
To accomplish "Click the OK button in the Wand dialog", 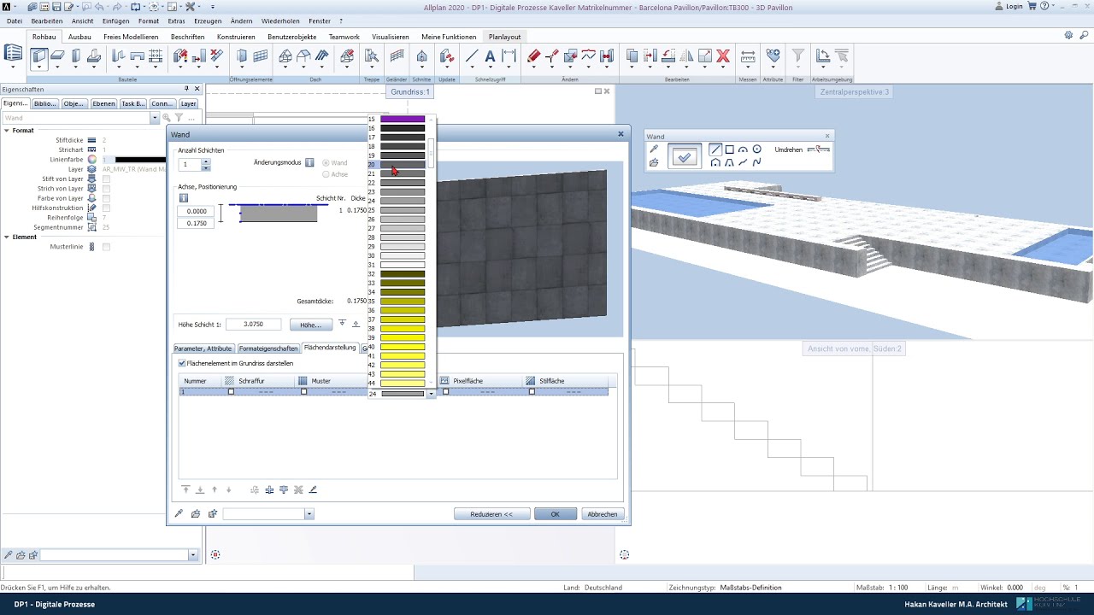I will click(555, 514).
